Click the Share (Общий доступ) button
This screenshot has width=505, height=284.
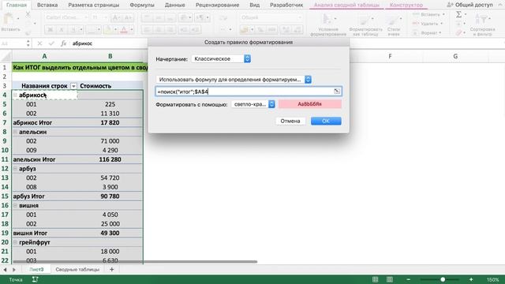click(x=470, y=5)
